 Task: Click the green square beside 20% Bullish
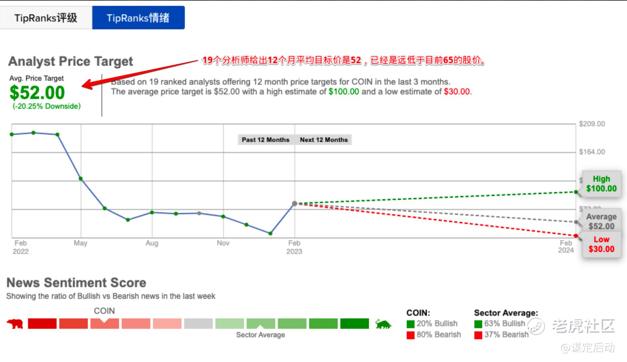pos(411,324)
